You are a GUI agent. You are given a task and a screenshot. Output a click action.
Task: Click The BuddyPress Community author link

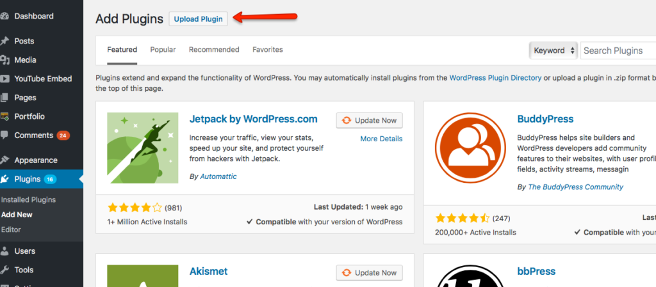point(576,187)
